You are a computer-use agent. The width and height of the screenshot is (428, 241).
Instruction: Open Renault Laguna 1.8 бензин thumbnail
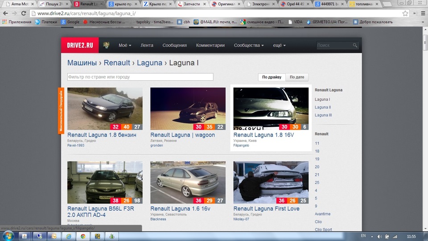[x=105, y=108]
